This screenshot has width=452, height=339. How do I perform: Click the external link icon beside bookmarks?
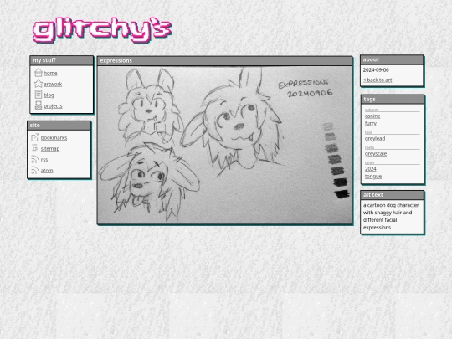35,137
